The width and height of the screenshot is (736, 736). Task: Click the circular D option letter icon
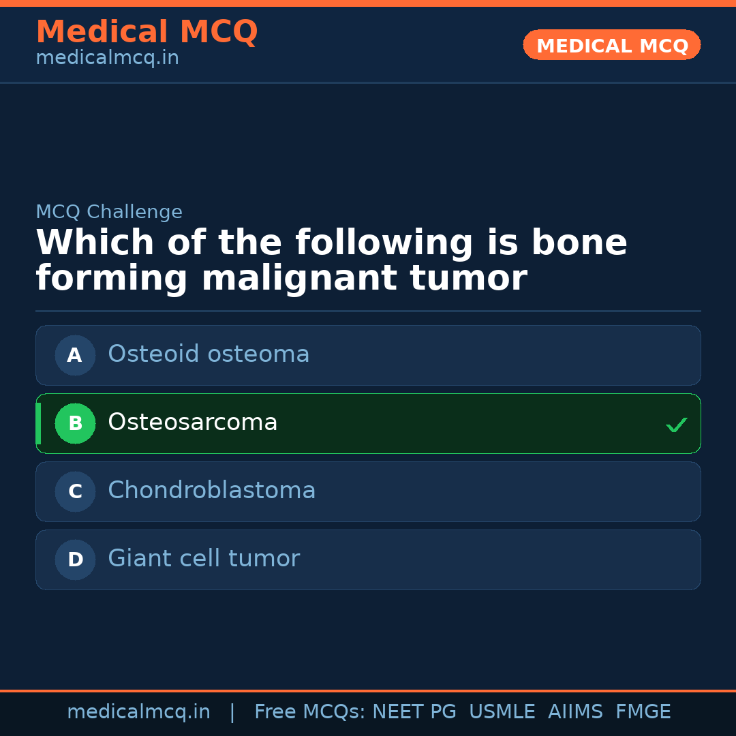[x=75, y=559]
